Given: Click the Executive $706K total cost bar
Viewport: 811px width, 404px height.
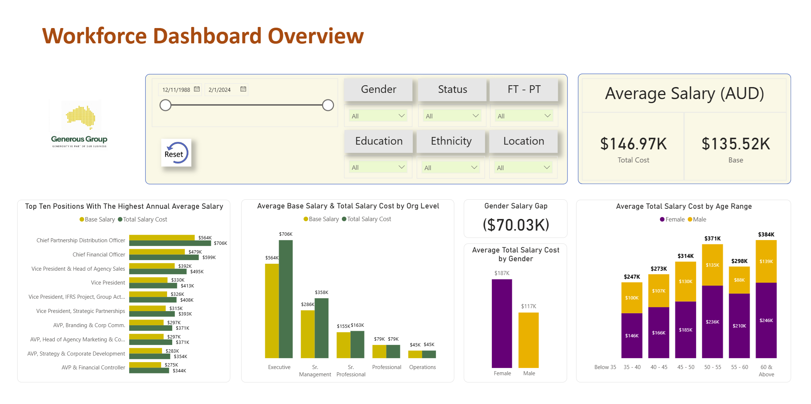Looking at the screenshot, I should pos(286,299).
